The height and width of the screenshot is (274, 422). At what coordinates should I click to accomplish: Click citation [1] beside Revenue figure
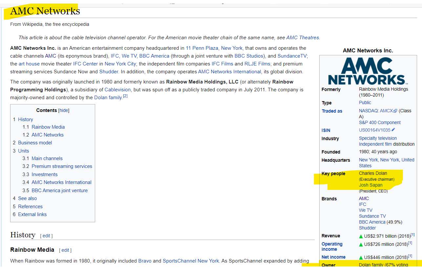click(x=412, y=234)
